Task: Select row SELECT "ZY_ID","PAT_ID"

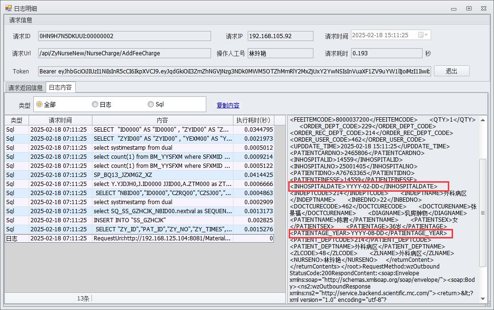Action: tap(139, 229)
